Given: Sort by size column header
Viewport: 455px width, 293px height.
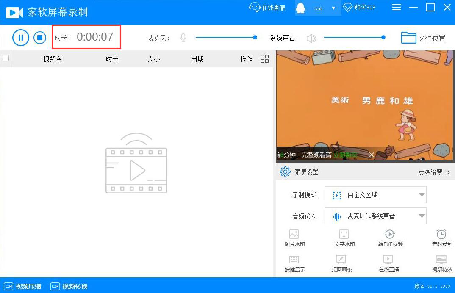Looking at the screenshot, I should tap(153, 59).
